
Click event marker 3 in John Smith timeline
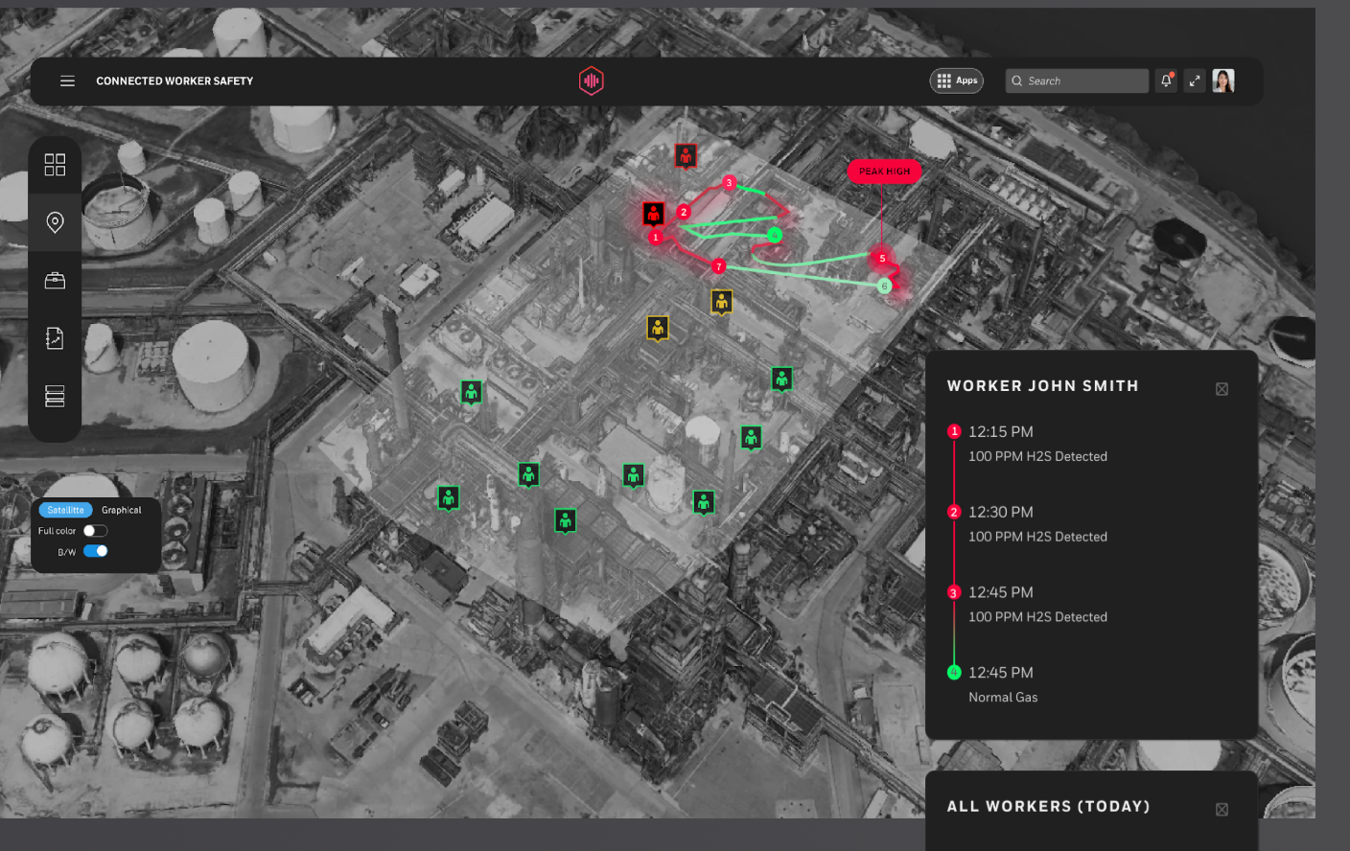coord(954,592)
